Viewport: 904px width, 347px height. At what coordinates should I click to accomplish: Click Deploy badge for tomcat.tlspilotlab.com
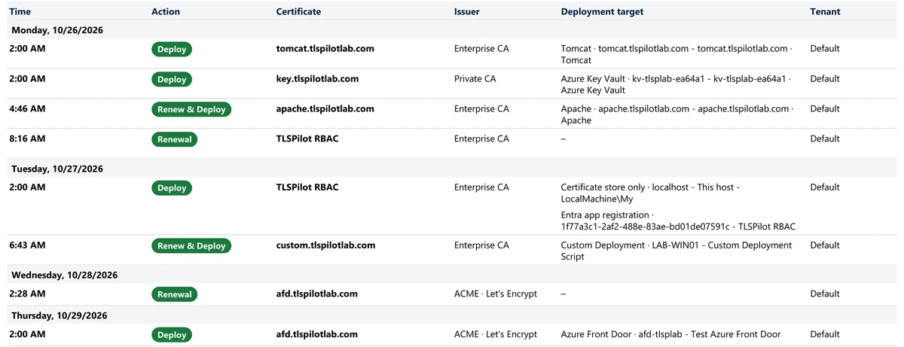(x=172, y=49)
